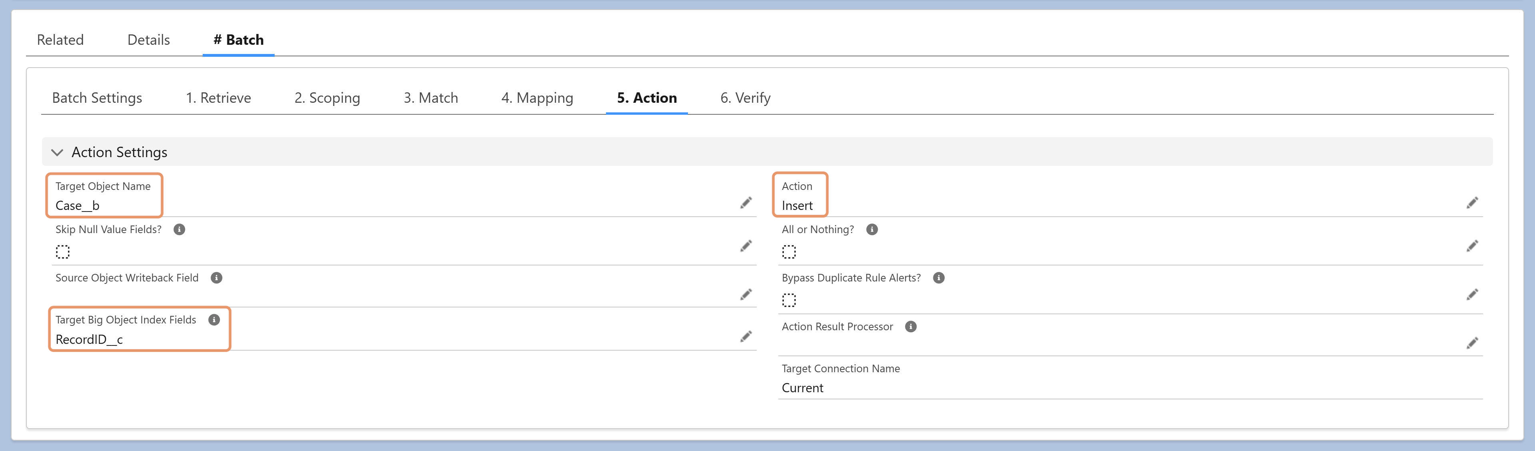This screenshot has width=1535, height=451.
Task: Edit the Target Object Name field pencil
Action: pyautogui.click(x=746, y=203)
